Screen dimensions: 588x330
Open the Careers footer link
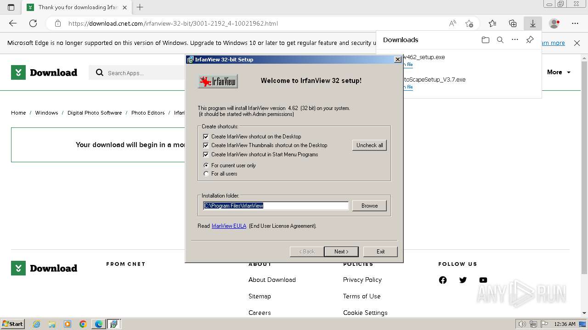pos(260,313)
